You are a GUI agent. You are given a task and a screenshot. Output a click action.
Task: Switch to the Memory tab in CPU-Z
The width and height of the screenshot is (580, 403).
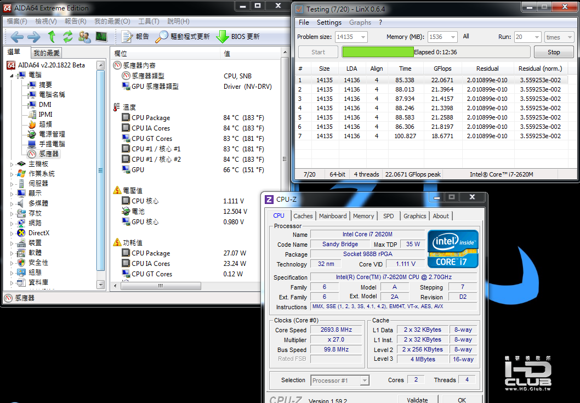(363, 216)
